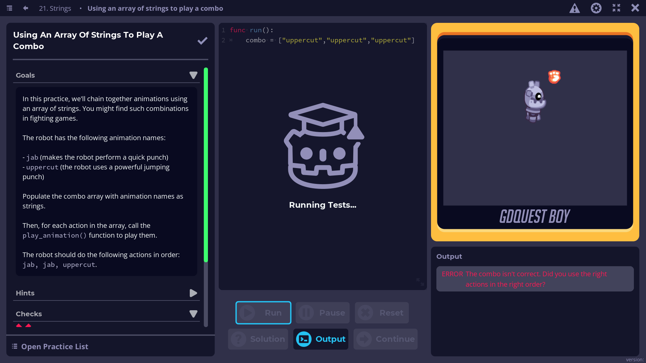This screenshot has height=363, width=646.
Task: Click the close X icon
Action: (635, 8)
